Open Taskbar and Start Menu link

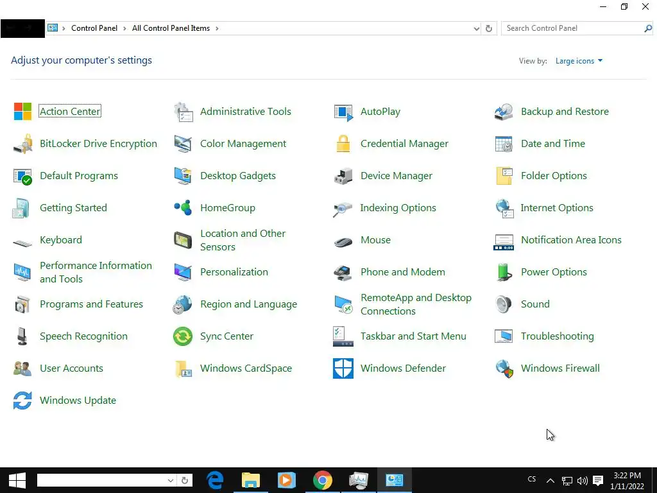point(413,336)
